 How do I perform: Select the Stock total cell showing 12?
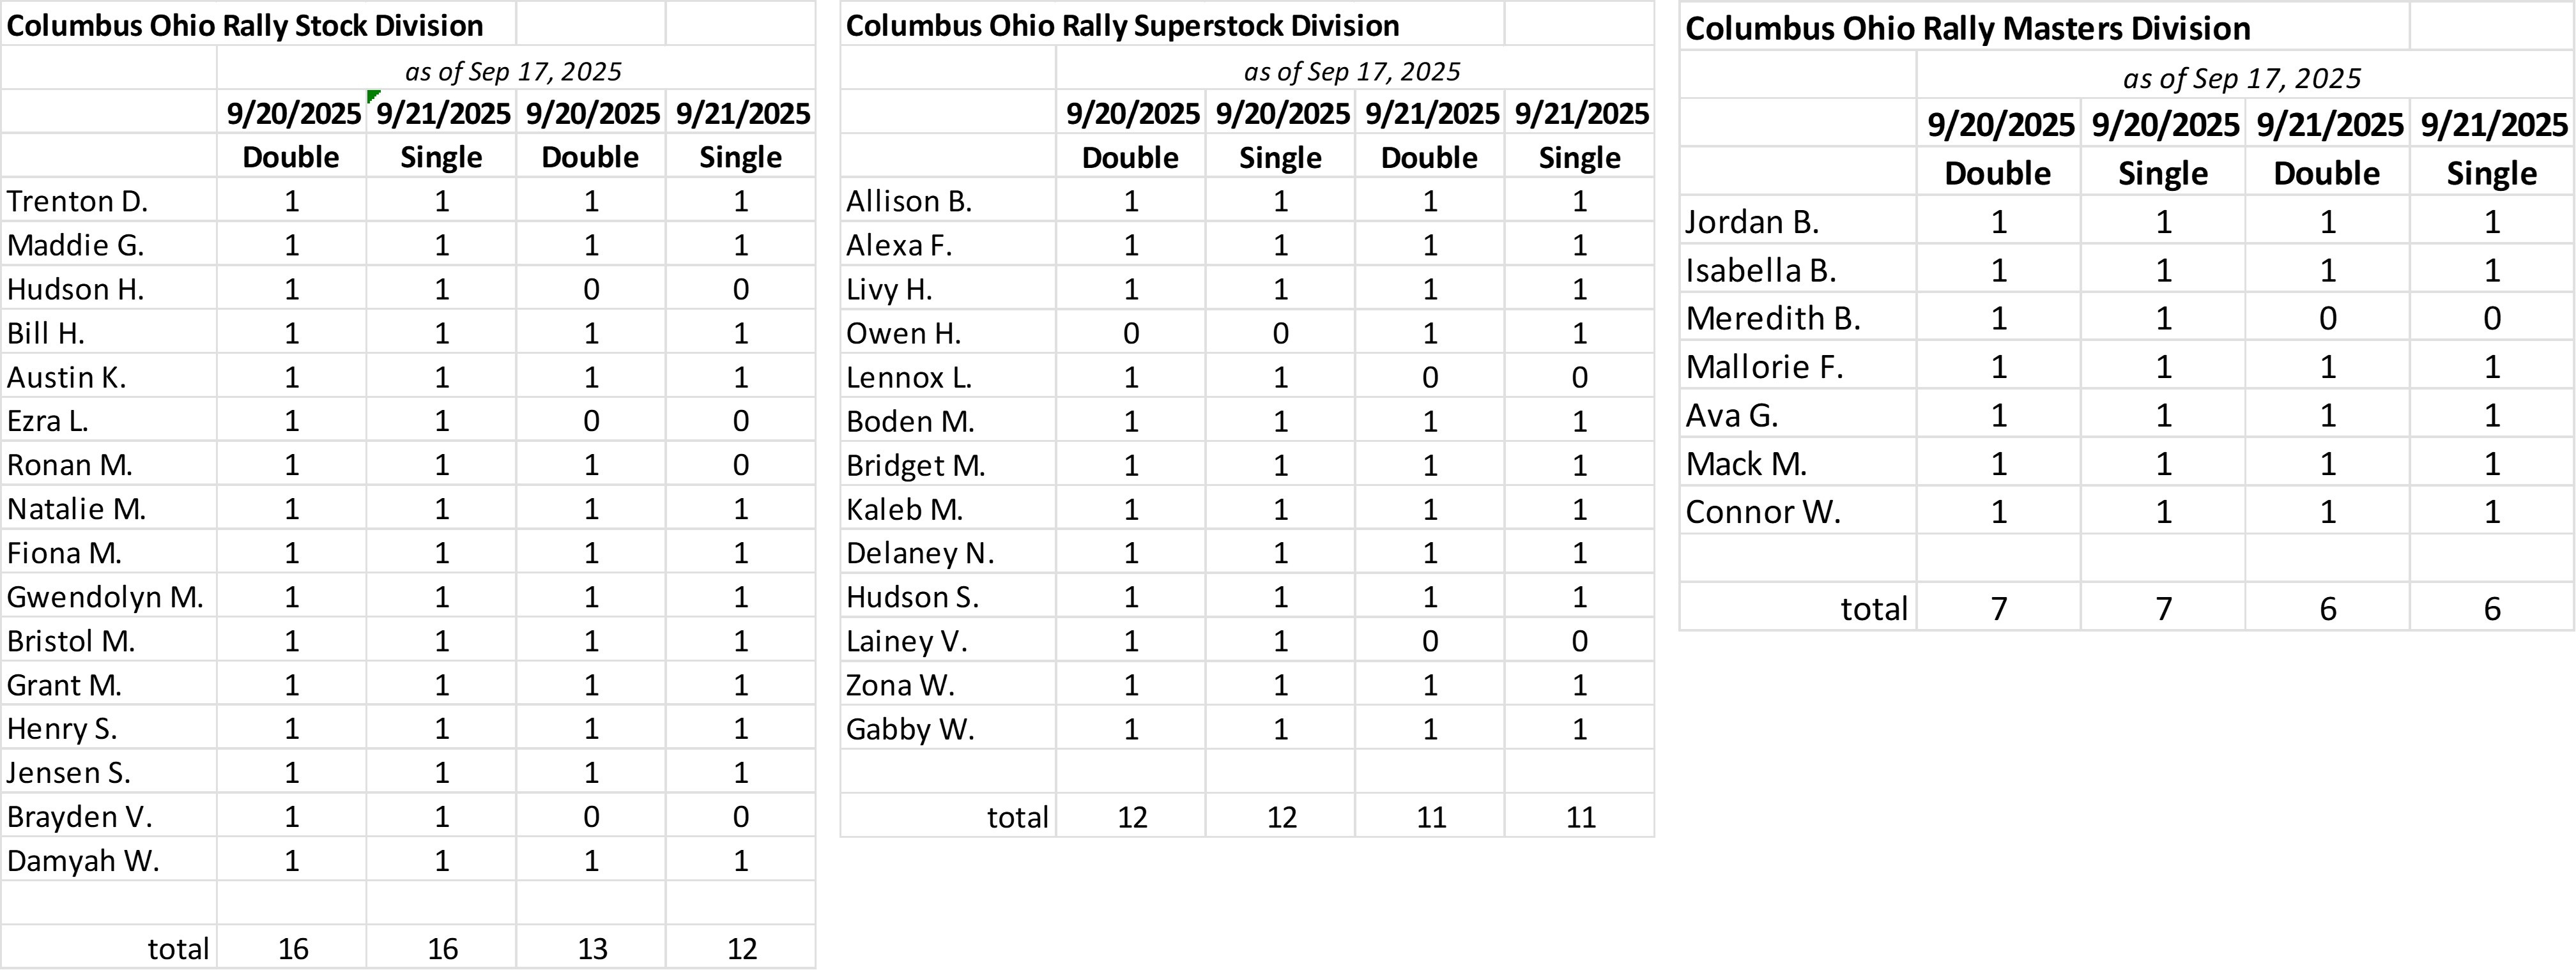point(741,948)
